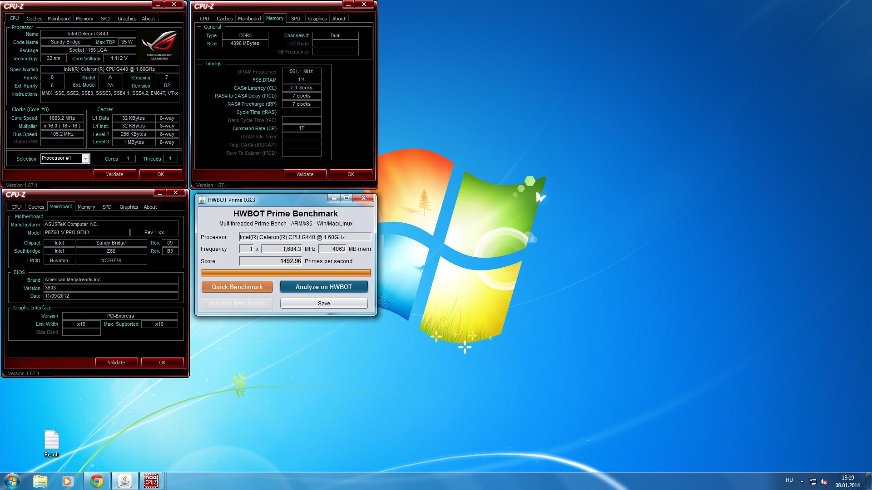Open SPD tab in top-left CPU-Z

click(105, 19)
